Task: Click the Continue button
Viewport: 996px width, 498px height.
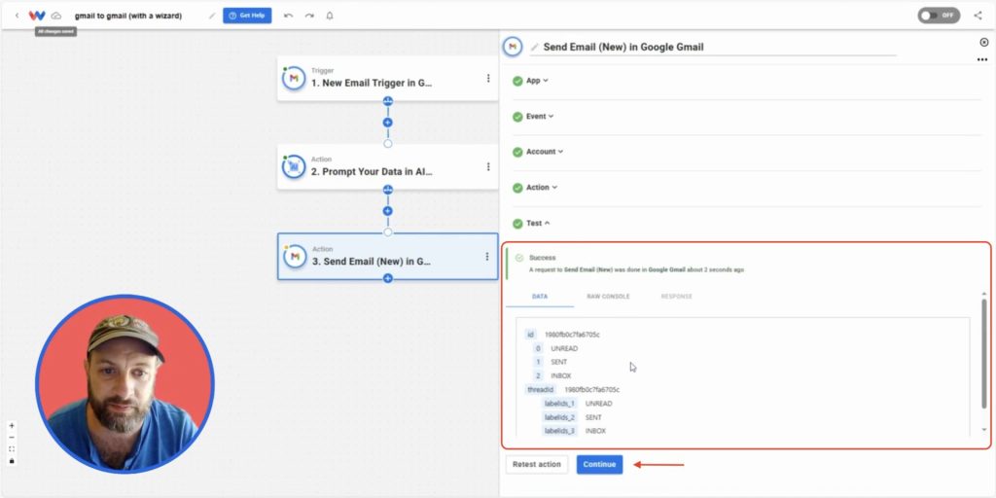Action: (599, 464)
